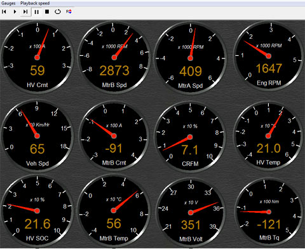Step forward one frame
Image resolution: width=305 pixels, height=249 pixels.
(x=25, y=11)
